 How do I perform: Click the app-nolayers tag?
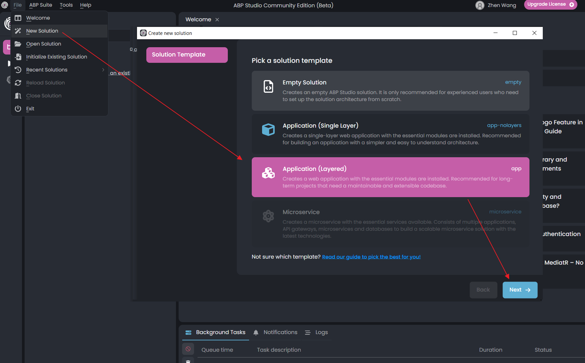tap(504, 125)
